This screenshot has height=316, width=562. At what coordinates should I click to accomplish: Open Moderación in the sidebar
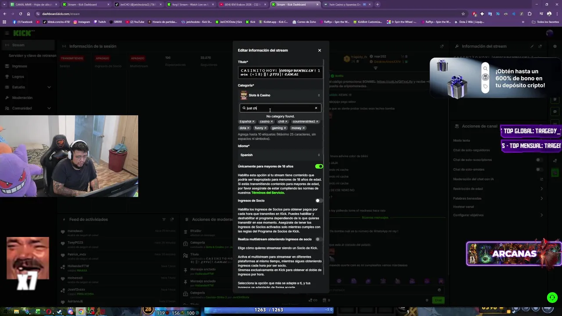pos(27,98)
